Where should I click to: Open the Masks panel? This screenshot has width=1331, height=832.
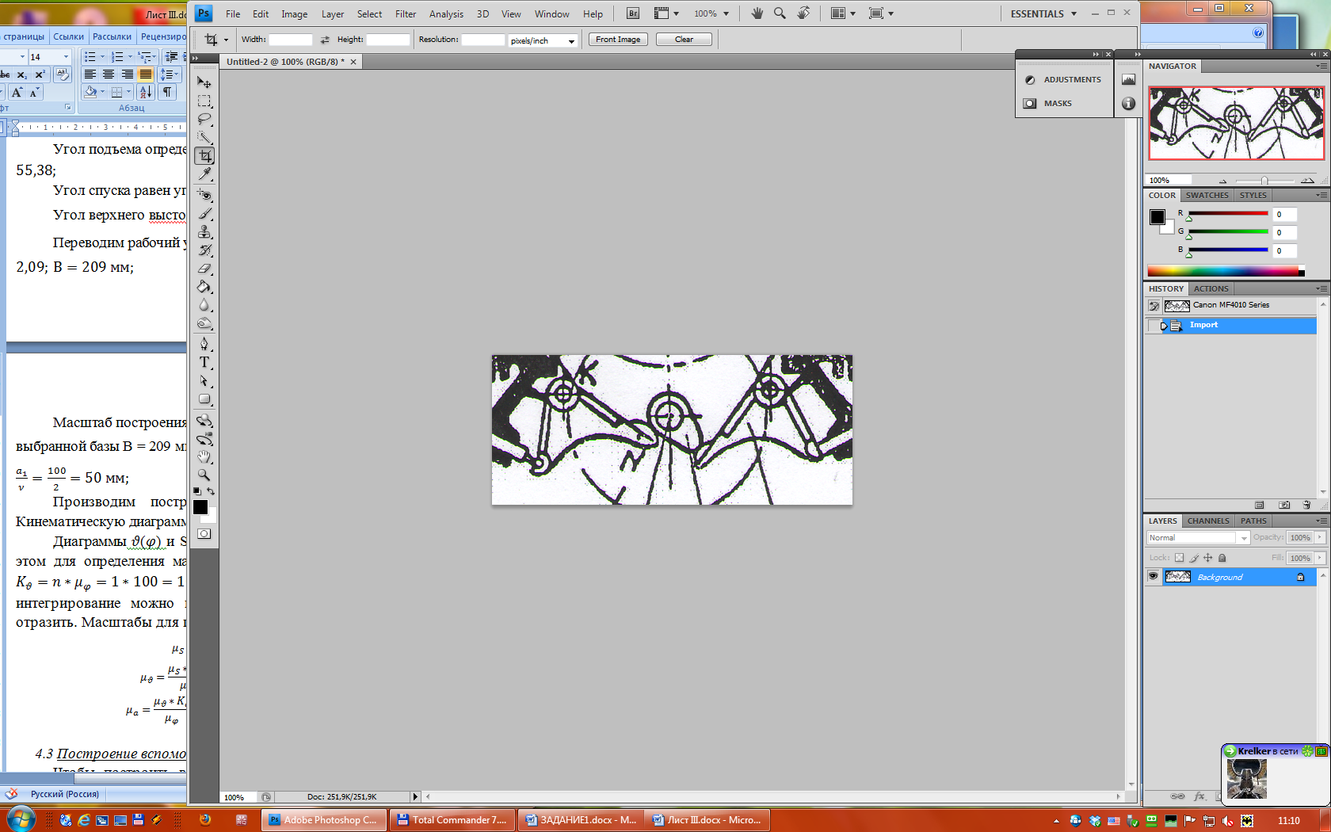tap(1048, 103)
